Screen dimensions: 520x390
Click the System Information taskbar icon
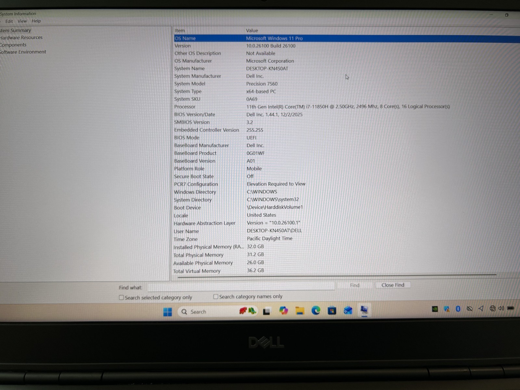point(364,310)
